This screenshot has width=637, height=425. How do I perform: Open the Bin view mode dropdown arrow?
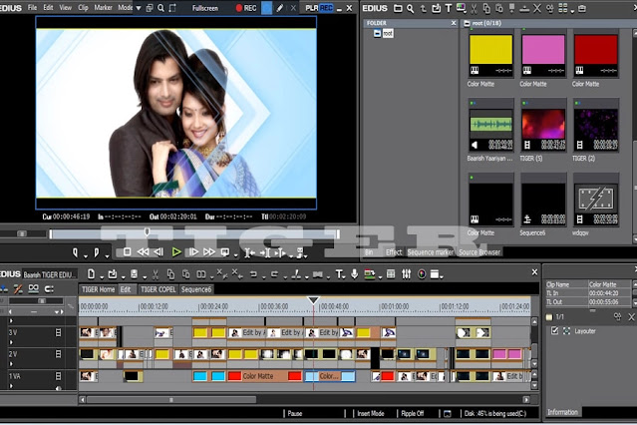coord(572,11)
